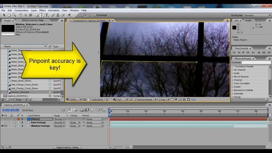Select the Hand tool
The height and width of the screenshot is (153, 272).
tap(9, 15)
